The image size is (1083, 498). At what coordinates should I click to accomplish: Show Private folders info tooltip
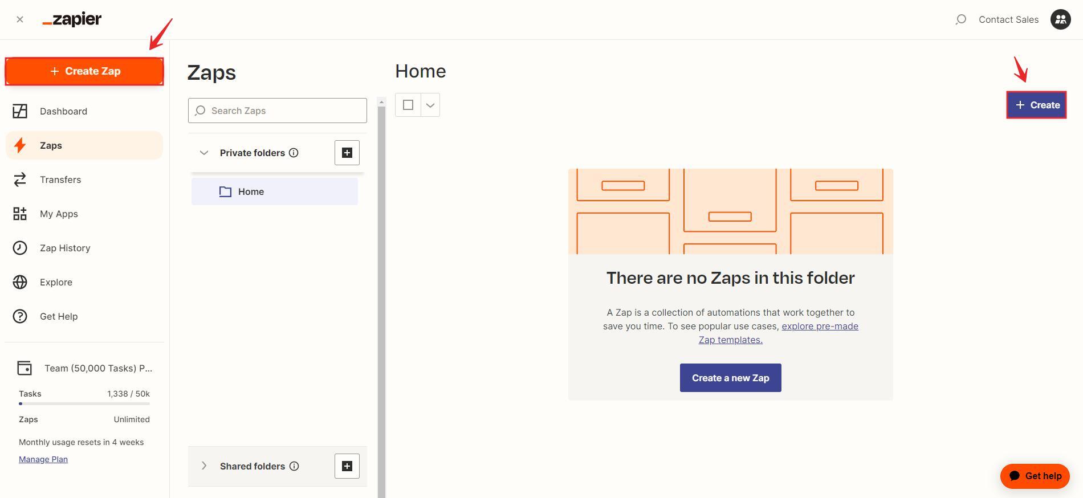coord(294,153)
